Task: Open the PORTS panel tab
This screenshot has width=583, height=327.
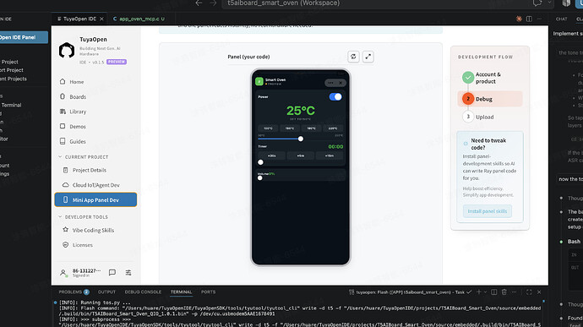Action: coord(208,292)
